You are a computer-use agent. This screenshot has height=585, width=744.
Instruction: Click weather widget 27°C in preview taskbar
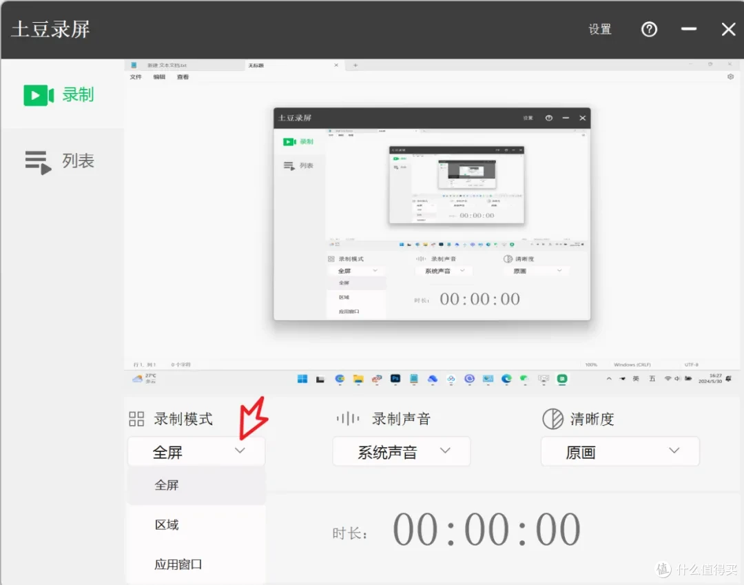(144, 378)
